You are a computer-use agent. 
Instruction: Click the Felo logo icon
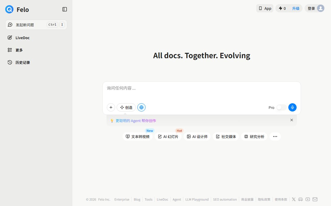coord(9,9)
